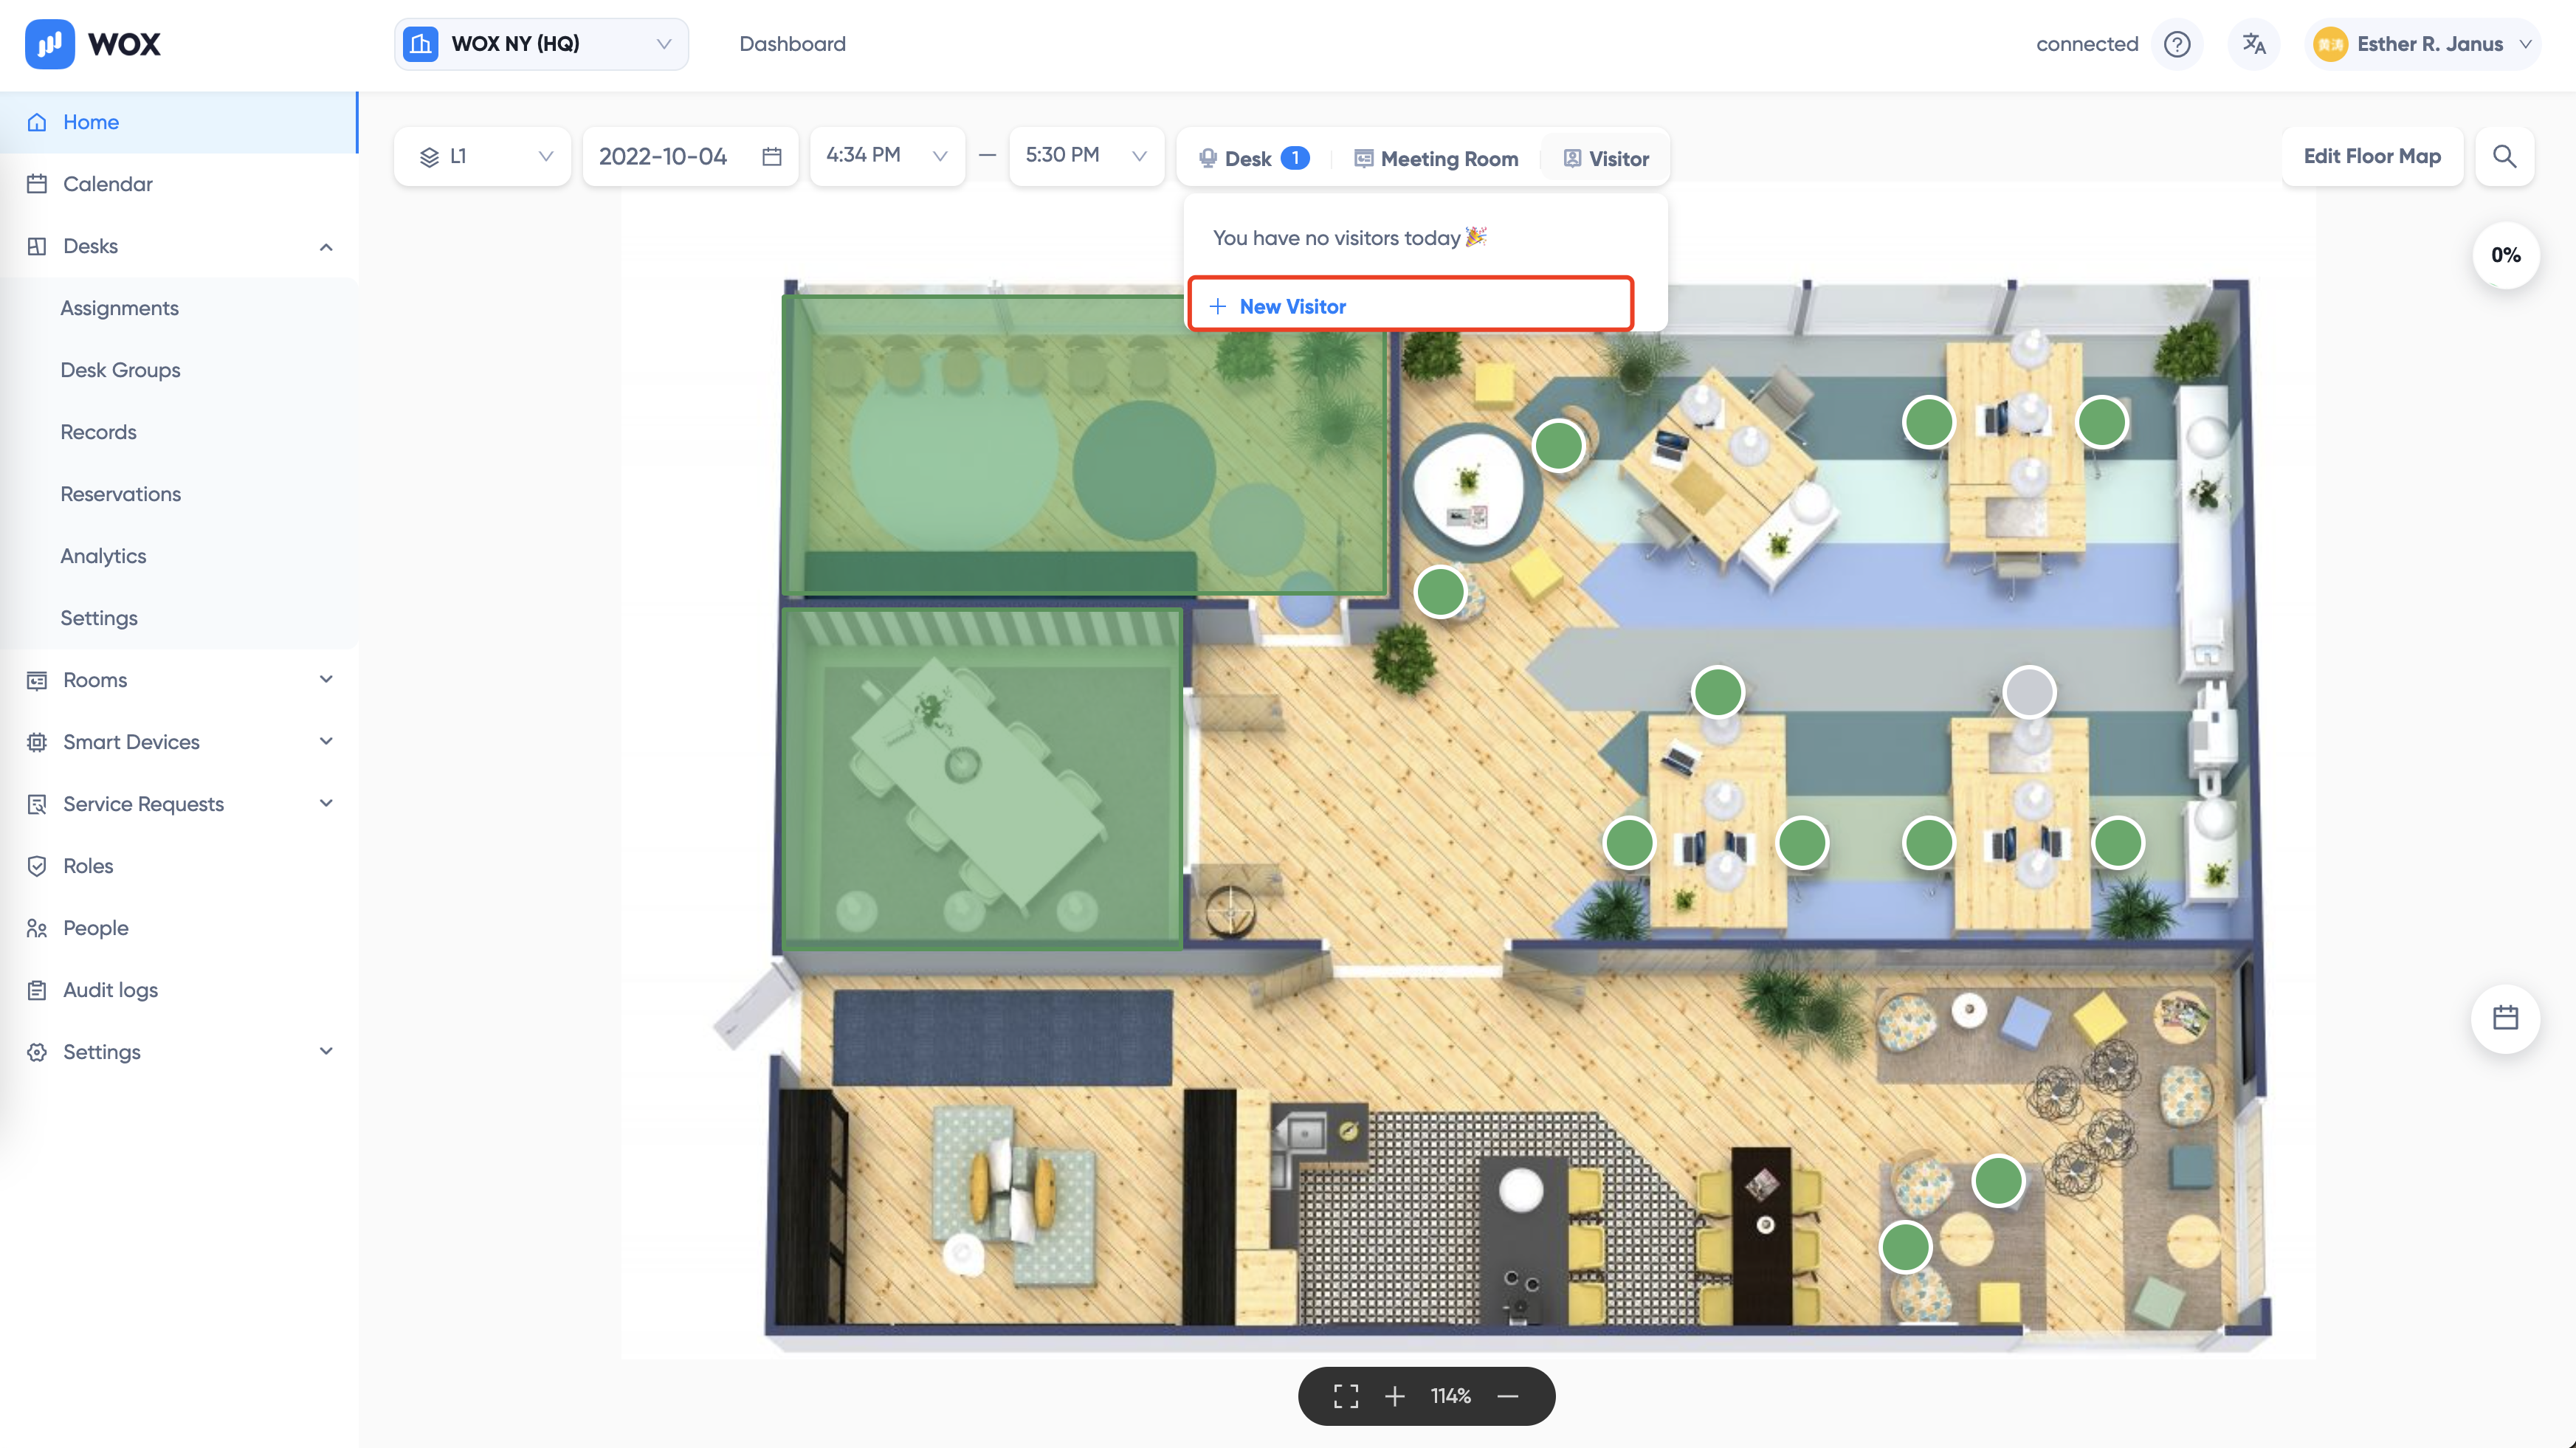Open Analytics under Desks
2576x1448 pixels.
(x=103, y=556)
